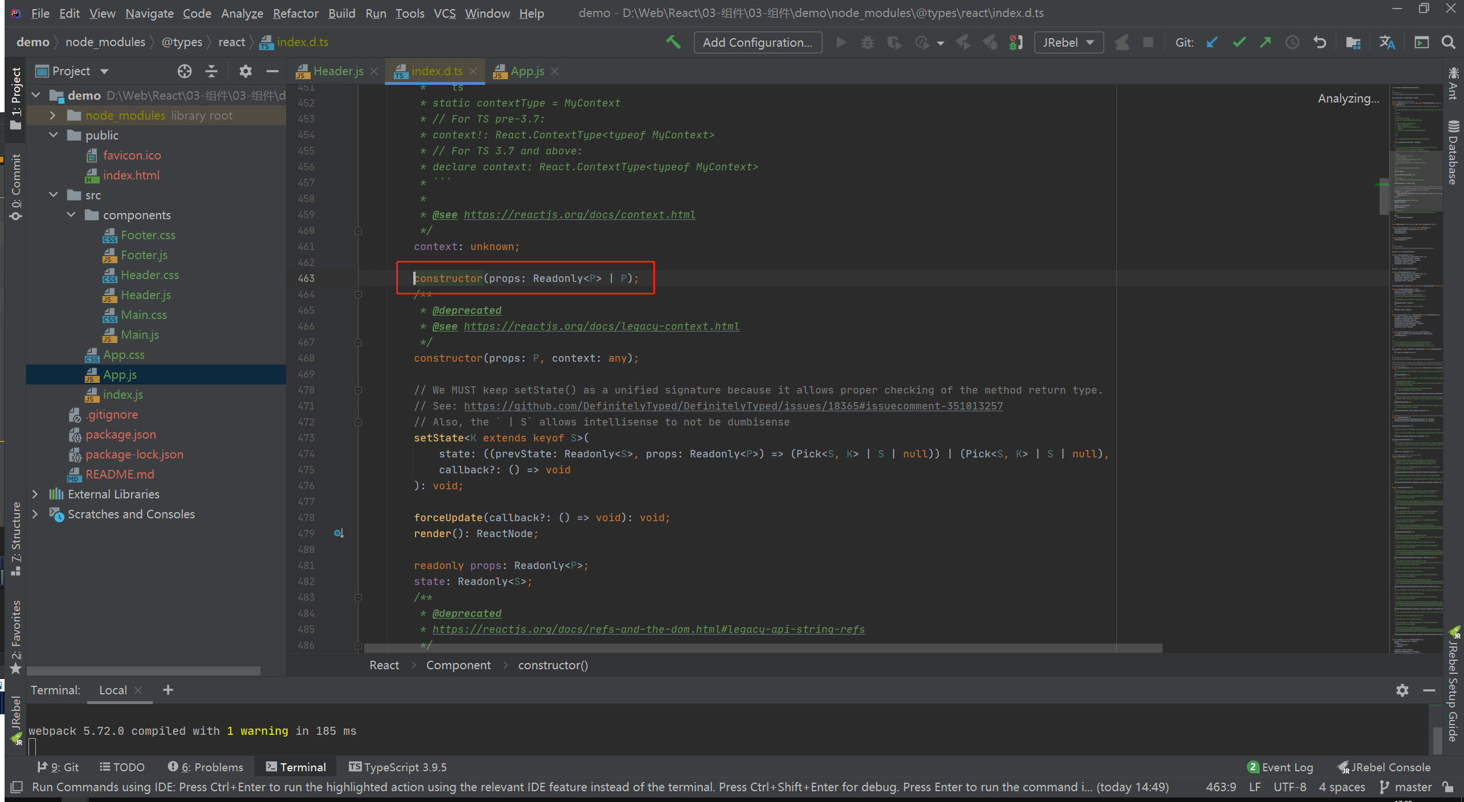Click the editor horizontal scrollbar
This screenshot has height=802, width=1464.
point(763,648)
